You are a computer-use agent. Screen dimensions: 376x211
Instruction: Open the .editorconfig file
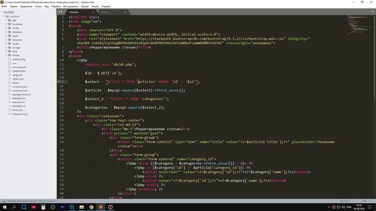(19, 59)
